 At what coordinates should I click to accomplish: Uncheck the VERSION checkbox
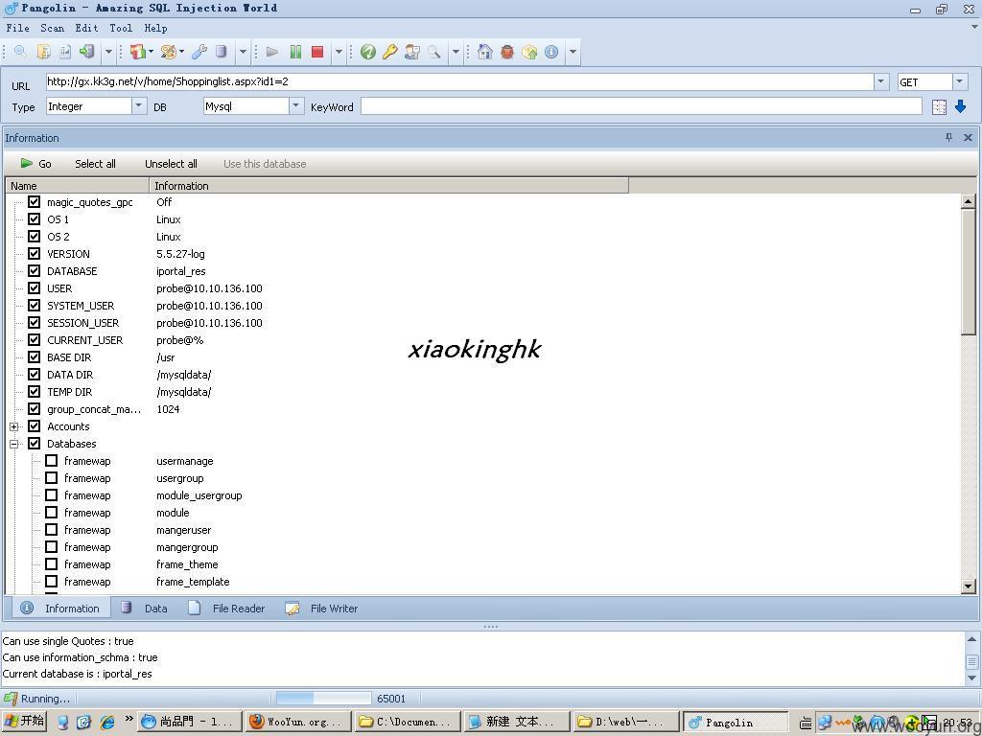tap(35, 253)
